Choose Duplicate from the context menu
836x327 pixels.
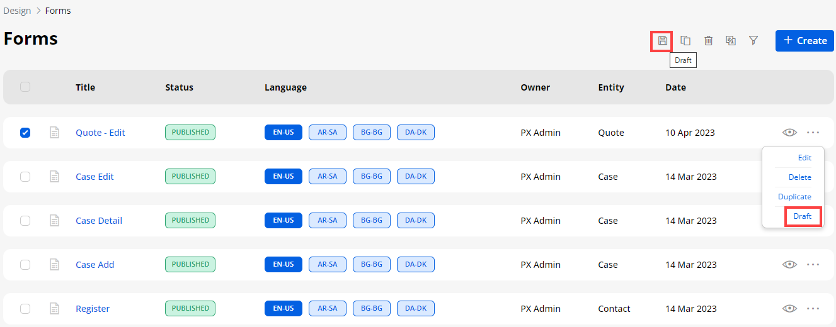794,197
